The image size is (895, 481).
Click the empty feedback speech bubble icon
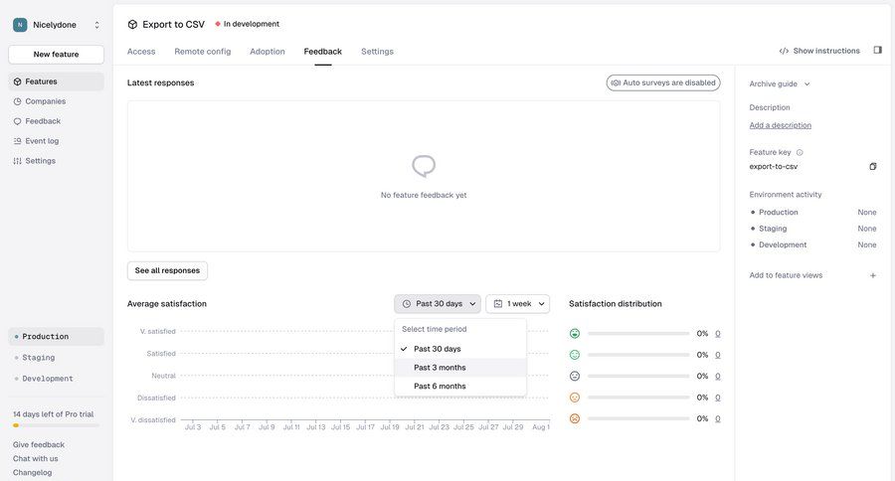(424, 166)
